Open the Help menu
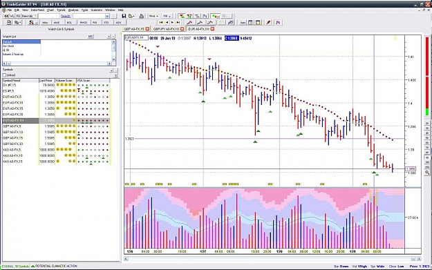Image resolution: width=432 pixels, height=270 pixels. 121,10
